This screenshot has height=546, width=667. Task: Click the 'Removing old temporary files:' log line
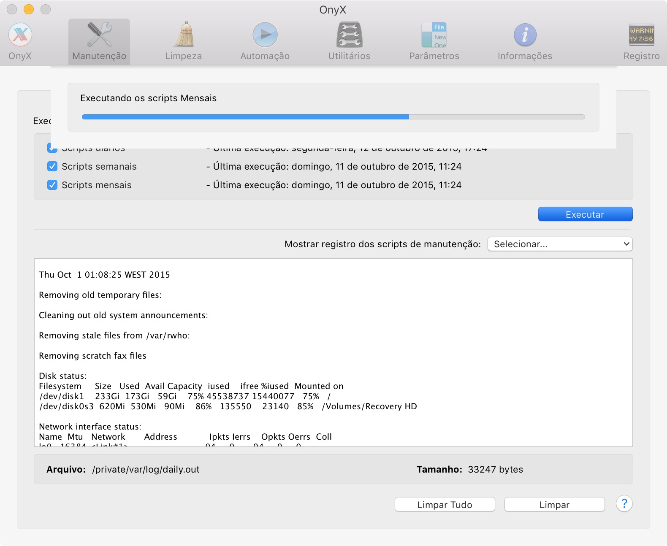pyautogui.click(x=100, y=295)
